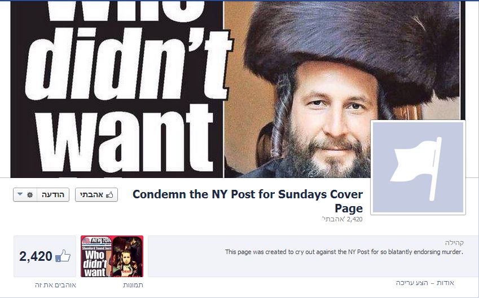479x298 pixels.
Task: Select the Likes tab label (אוהבים את זה)
Action: 55,285
